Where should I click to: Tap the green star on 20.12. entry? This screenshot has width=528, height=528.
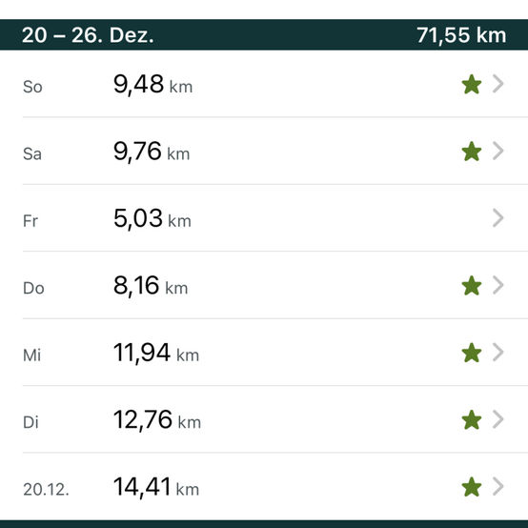(x=472, y=487)
